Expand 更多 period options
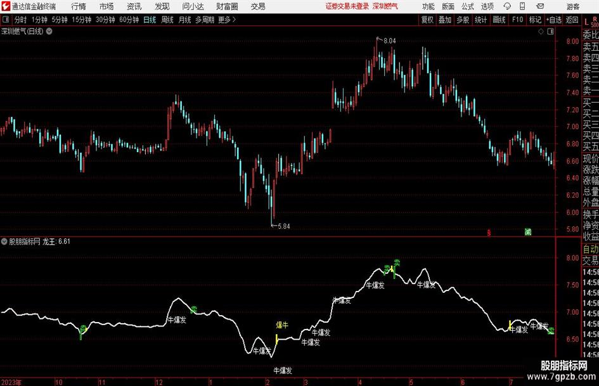The height and width of the screenshot is (386, 599). click(227, 20)
